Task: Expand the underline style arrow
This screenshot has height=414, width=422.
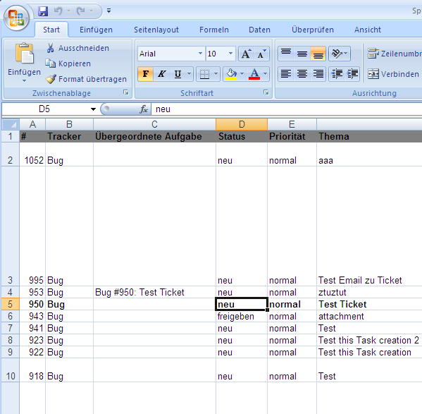Action: (x=190, y=74)
